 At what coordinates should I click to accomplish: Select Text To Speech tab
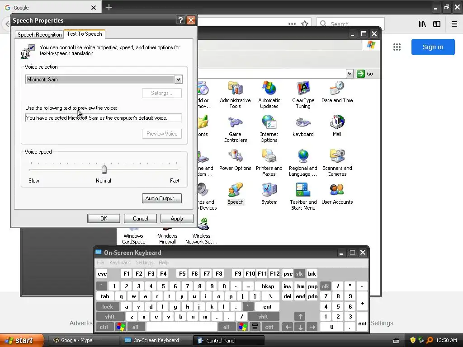click(85, 34)
